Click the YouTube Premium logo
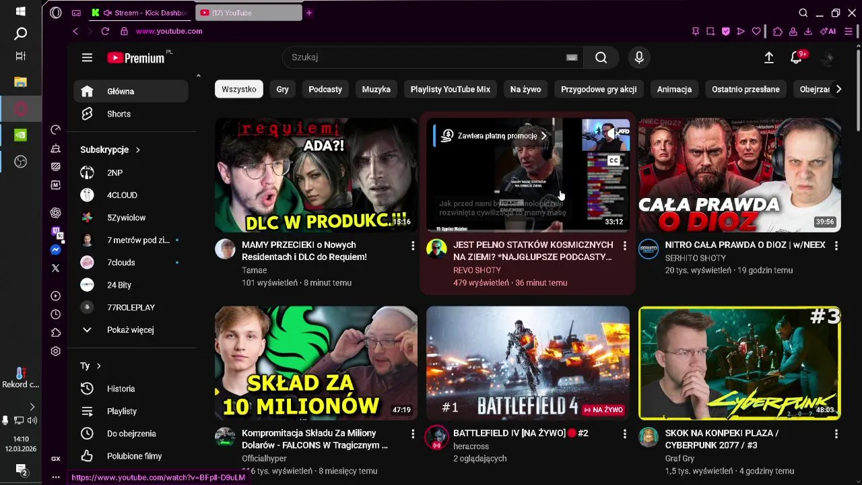 (135, 58)
